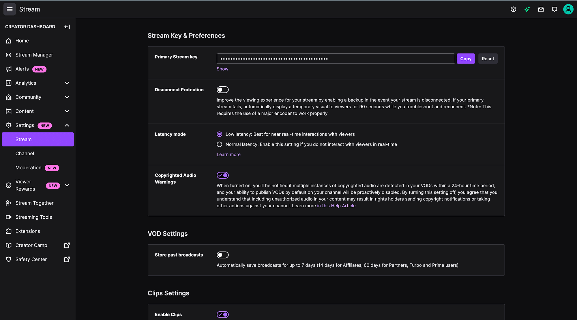The height and width of the screenshot is (320, 577).
Task: Click the 'Stream Key & Preferences' heading
Action: tap(186, 36)
